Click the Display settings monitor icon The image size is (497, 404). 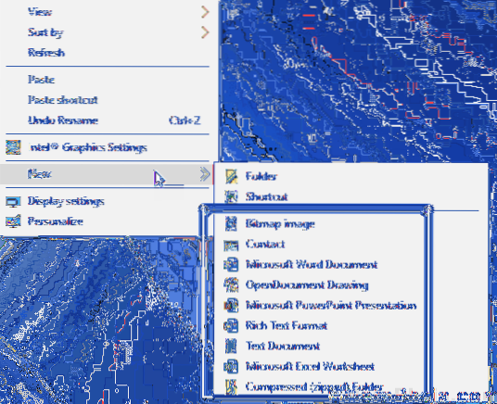[13, 201]
